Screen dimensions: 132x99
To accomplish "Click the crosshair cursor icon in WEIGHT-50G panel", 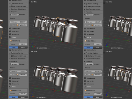I will pos(86,75).
